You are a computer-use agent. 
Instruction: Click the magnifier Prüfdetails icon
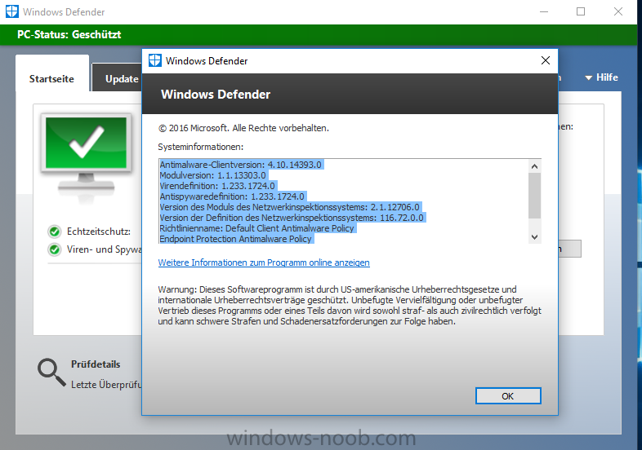(x=51, y=373)
